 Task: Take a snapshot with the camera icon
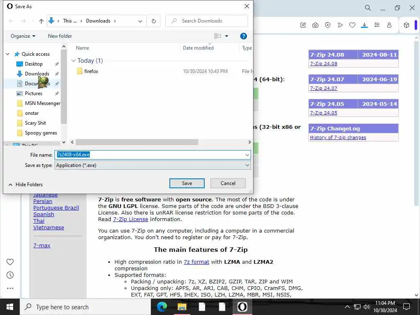315,25
